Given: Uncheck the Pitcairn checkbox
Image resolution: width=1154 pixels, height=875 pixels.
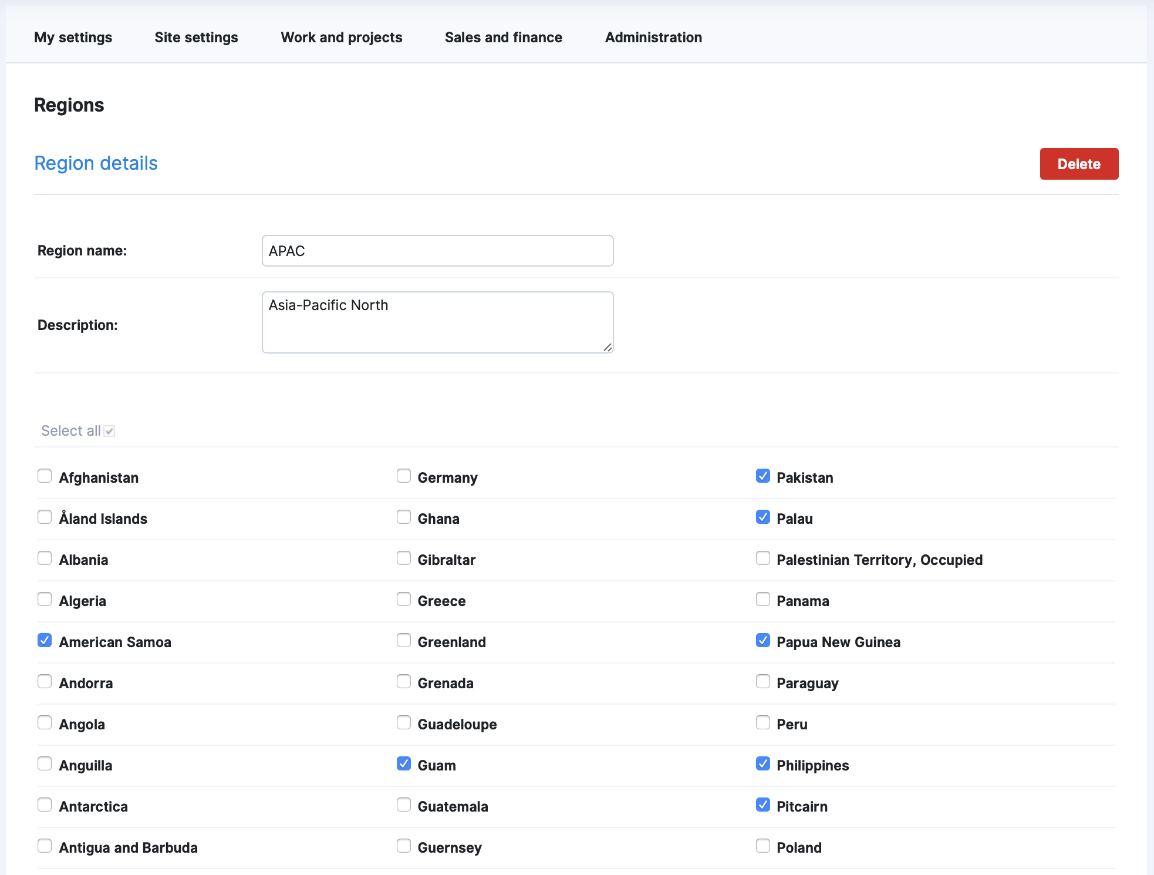Looking at the screenshot, I should [x=763, y=805].
